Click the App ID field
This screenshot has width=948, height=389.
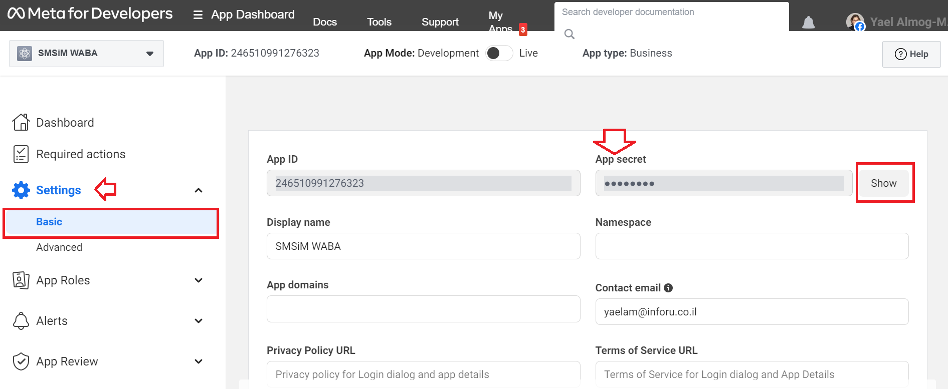point(423,183)
